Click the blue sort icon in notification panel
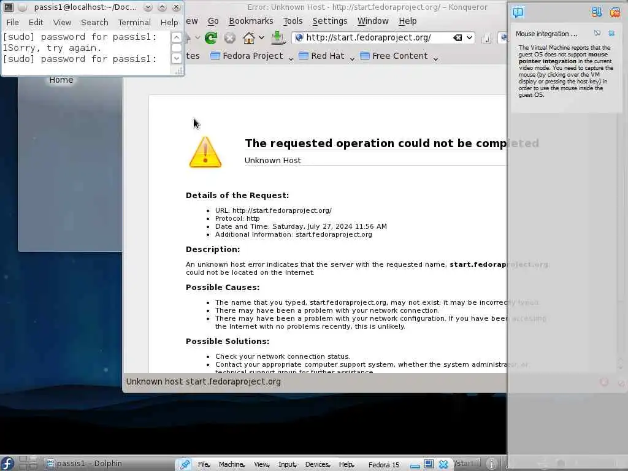Image resolution: width=628 pixels, height=471 pixels. [596, 12]
